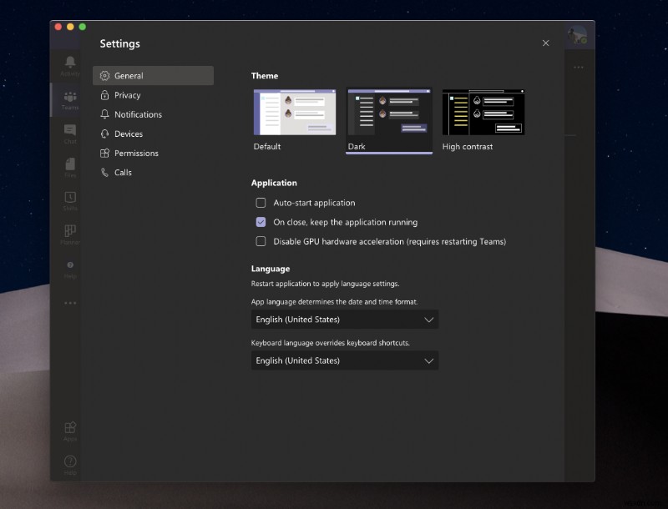Open the Files icon
668x509 pixels.
[x=70, y=166]
